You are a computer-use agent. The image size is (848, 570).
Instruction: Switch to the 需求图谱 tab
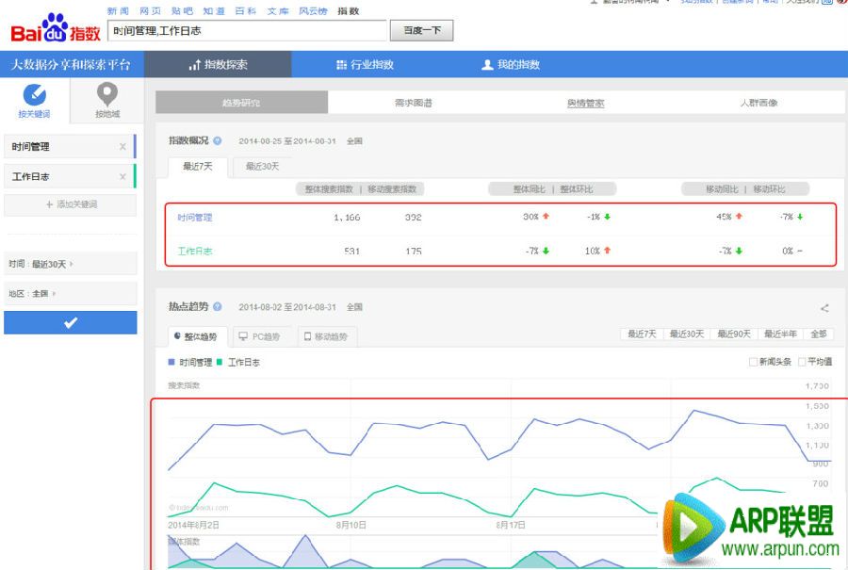[x=413, y=103]
